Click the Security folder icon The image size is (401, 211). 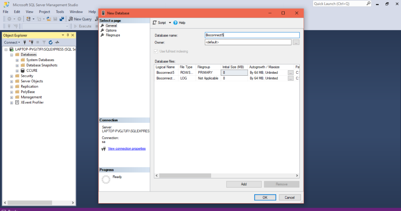point(17,76)
